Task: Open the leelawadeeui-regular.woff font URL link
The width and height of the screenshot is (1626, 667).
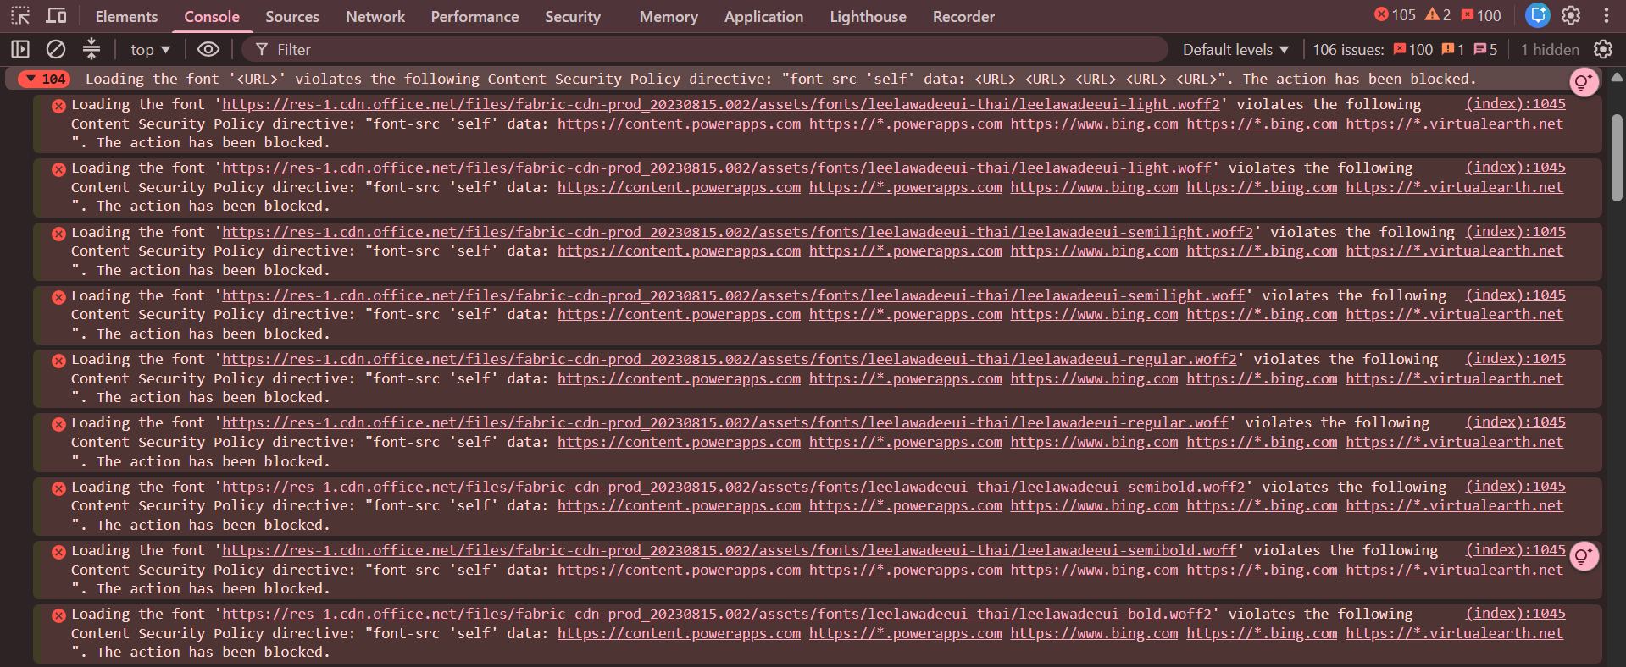Action: point(725,422)
